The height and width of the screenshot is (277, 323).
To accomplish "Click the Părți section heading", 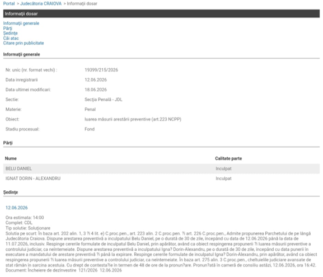I will (8, 143).
